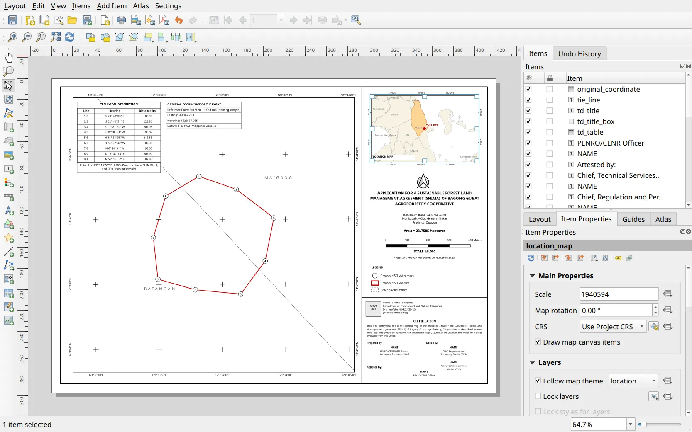Image resolution: width=692 pixels, height=432 pixels.
Task: Click data-defined override for Map rotation
Action: [x=668, y=310]
